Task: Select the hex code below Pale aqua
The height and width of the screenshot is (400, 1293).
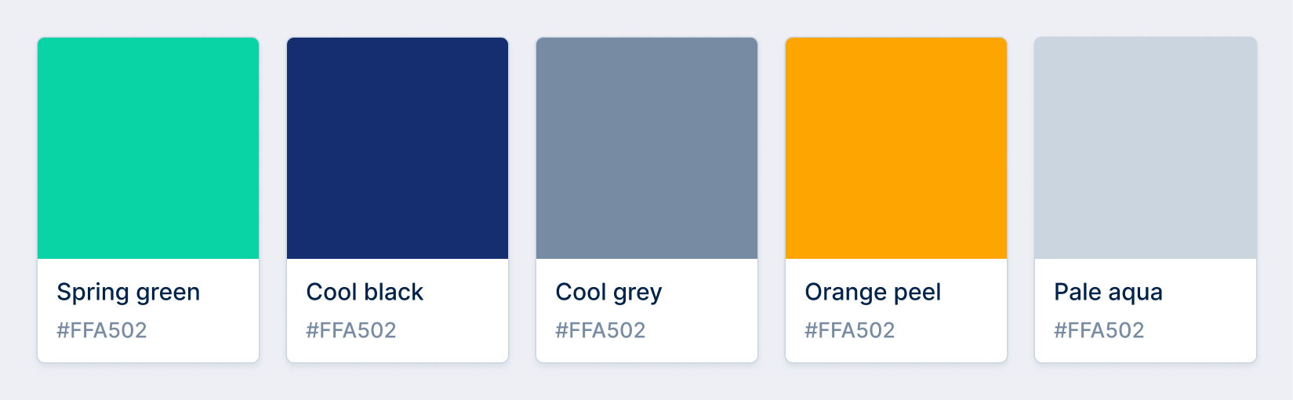Action: point(1099,330)
